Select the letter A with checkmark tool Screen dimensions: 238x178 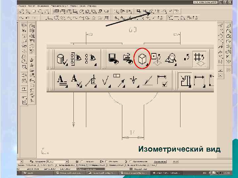(x=76, y=81)
